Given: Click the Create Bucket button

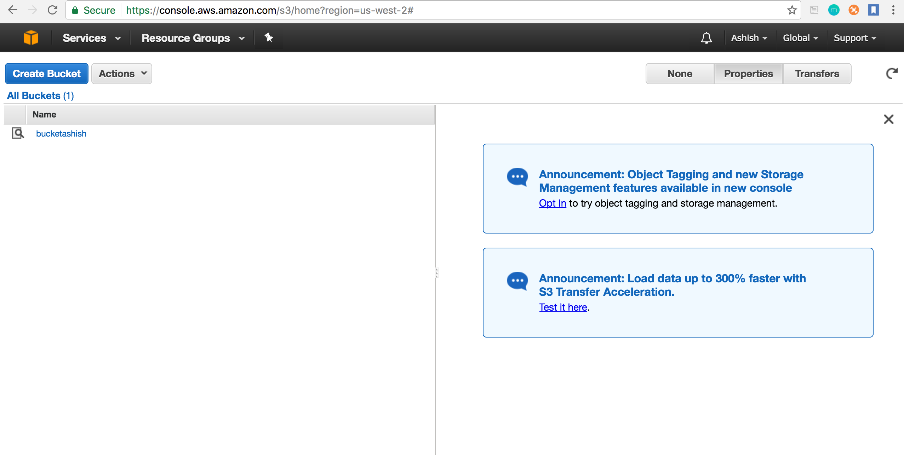Looking at the screenshot, I should click(47, 74).
